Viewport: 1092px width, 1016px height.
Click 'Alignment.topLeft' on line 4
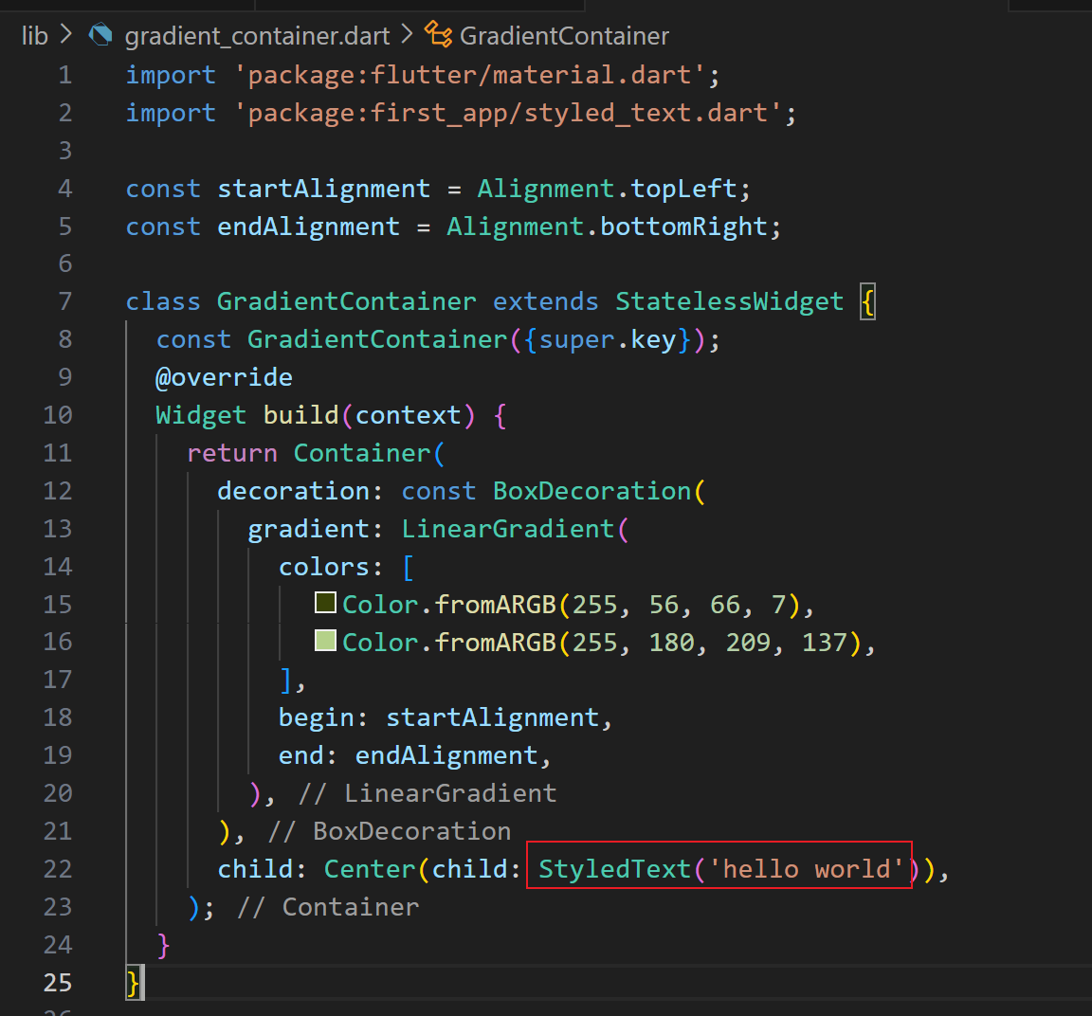(607, 189)
